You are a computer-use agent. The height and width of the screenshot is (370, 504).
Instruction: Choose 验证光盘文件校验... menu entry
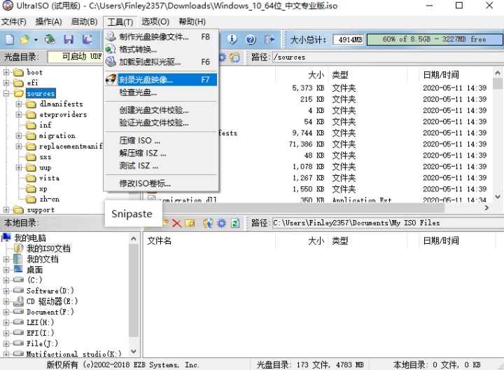pos(161,123)
